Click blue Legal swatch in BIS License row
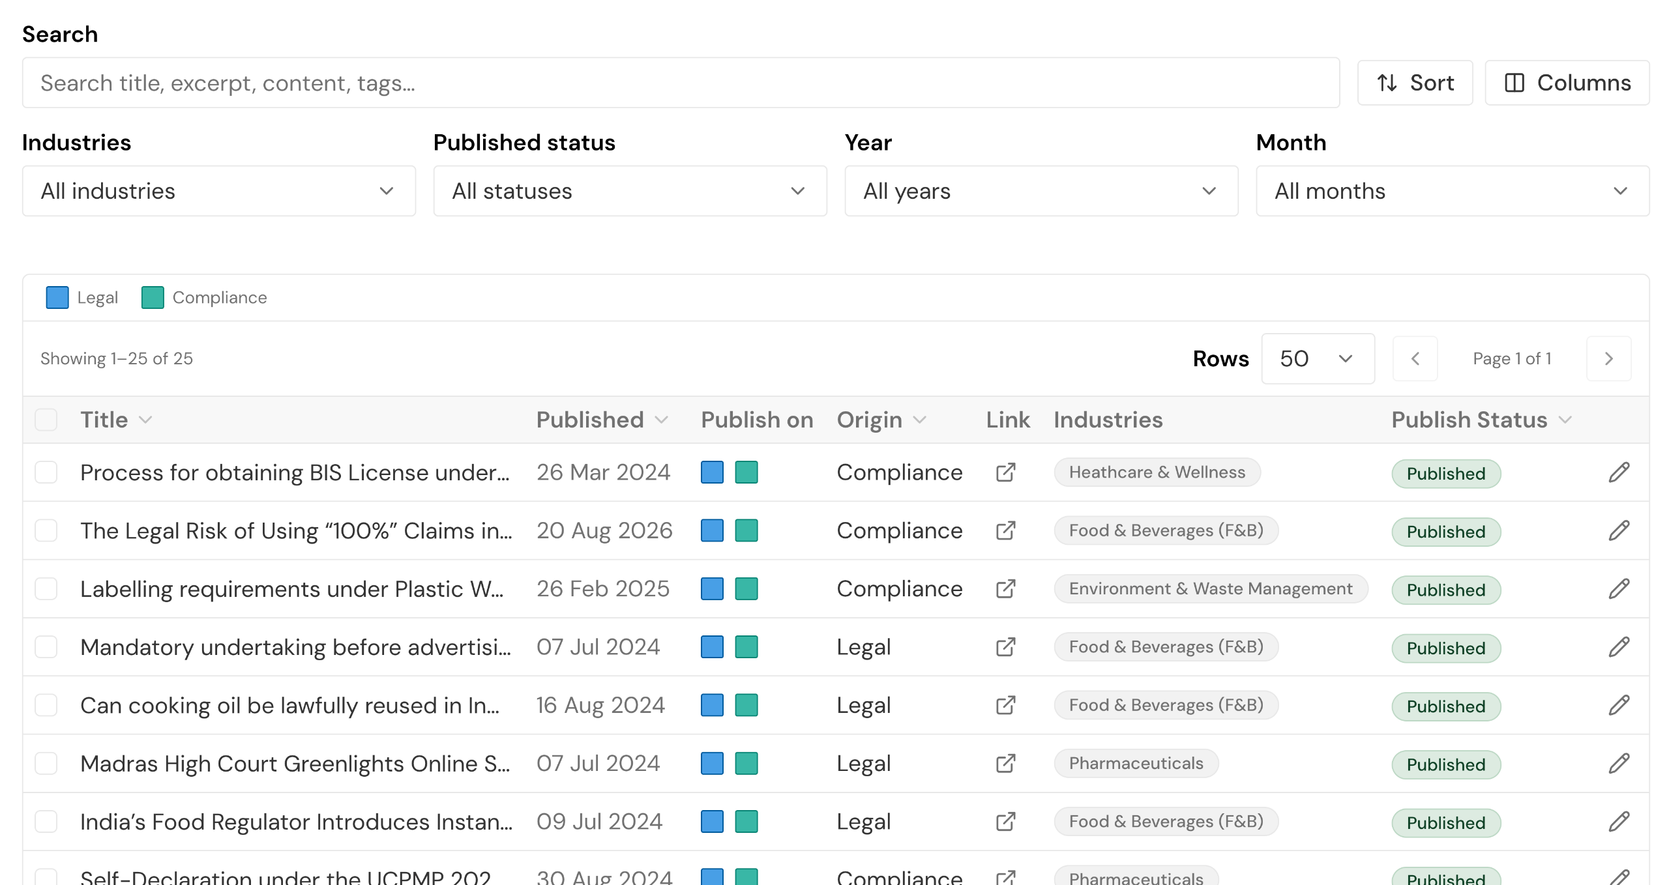This screenshot has width=1669, height=885. pyautogui.click(x=712, y=472)
